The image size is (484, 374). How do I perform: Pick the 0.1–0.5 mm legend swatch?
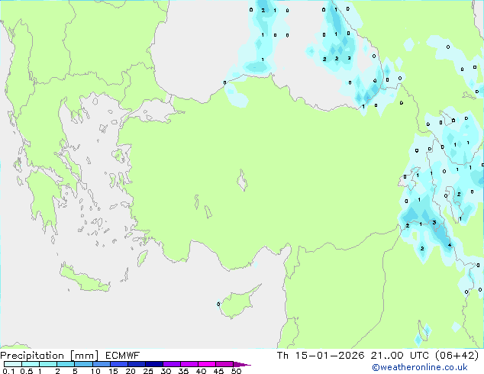tap(13, 364)
